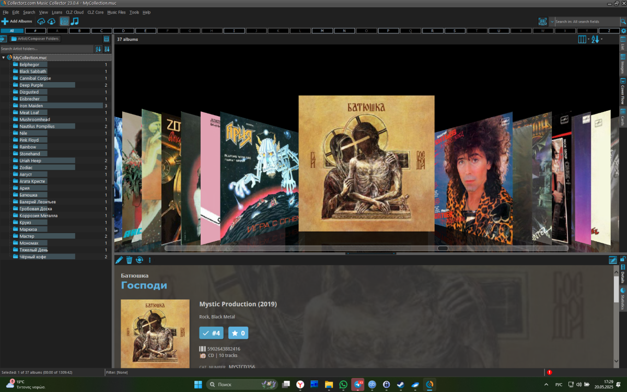Click the Батюшка album cover in details

(x=155, y=333)
